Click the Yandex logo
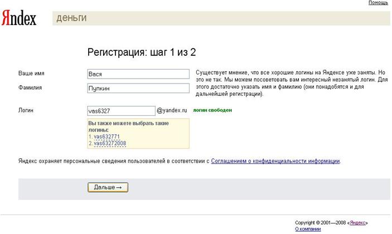The height and width of the screenshot is (234, 392). [x=19, y=18]
